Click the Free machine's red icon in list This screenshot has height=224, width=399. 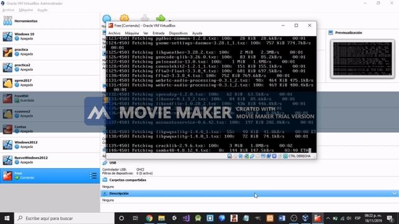click(x=7, y=175)
